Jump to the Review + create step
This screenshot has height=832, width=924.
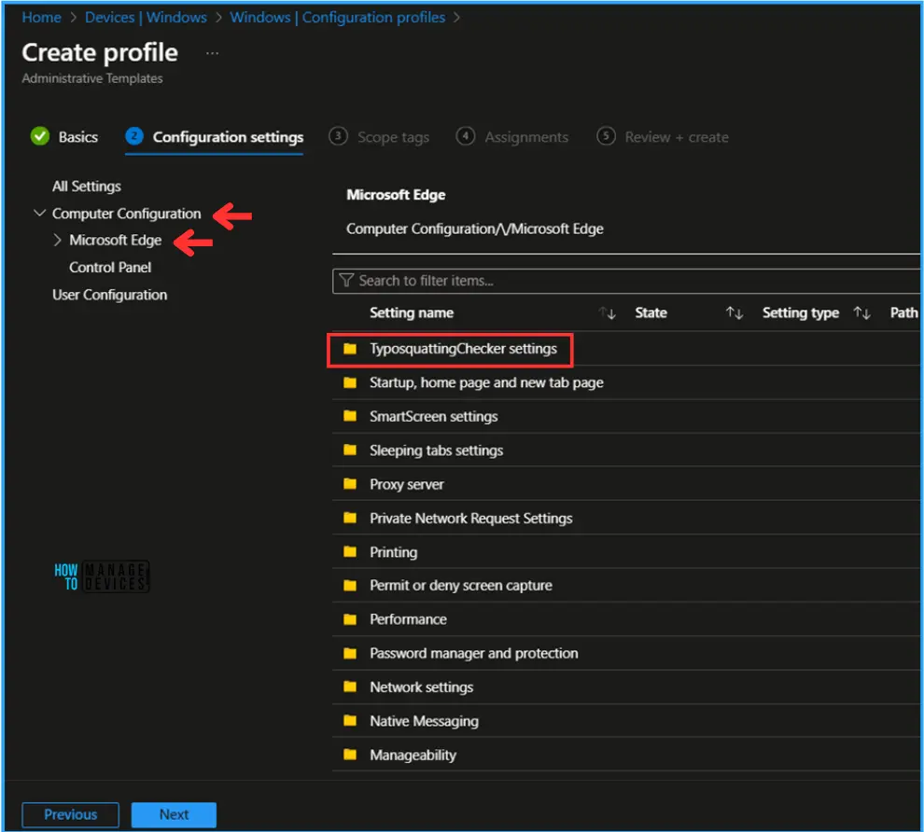[x=663, y=137]
